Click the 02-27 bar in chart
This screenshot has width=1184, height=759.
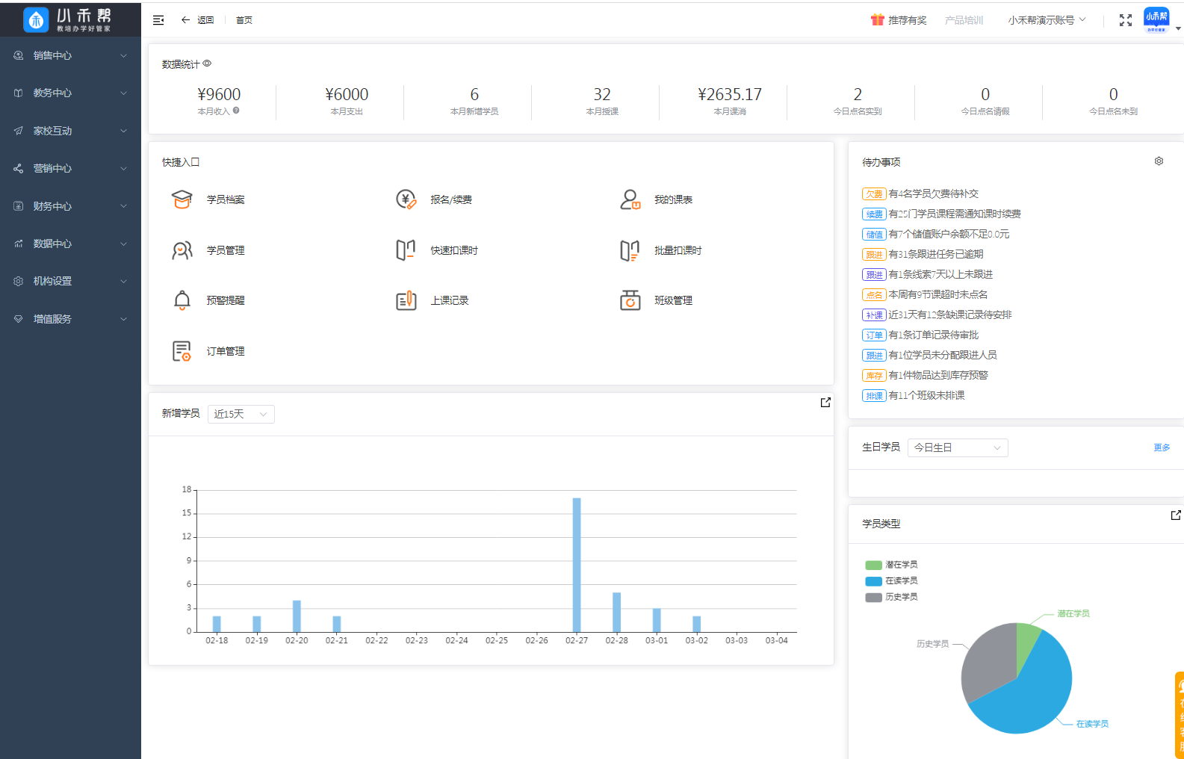click(x=577, y=565)
